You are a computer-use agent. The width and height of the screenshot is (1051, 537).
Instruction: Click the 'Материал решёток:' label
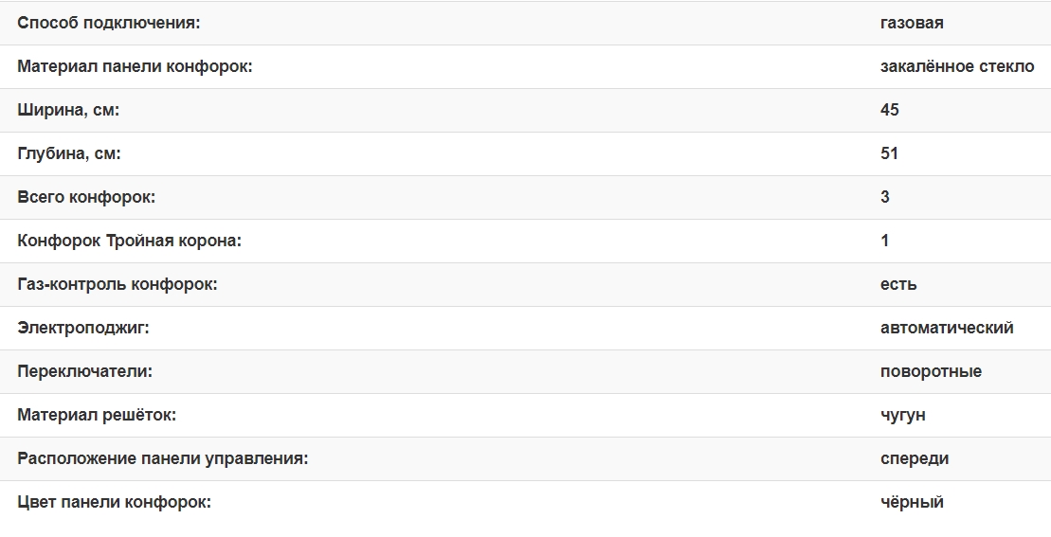pos(97,415)
